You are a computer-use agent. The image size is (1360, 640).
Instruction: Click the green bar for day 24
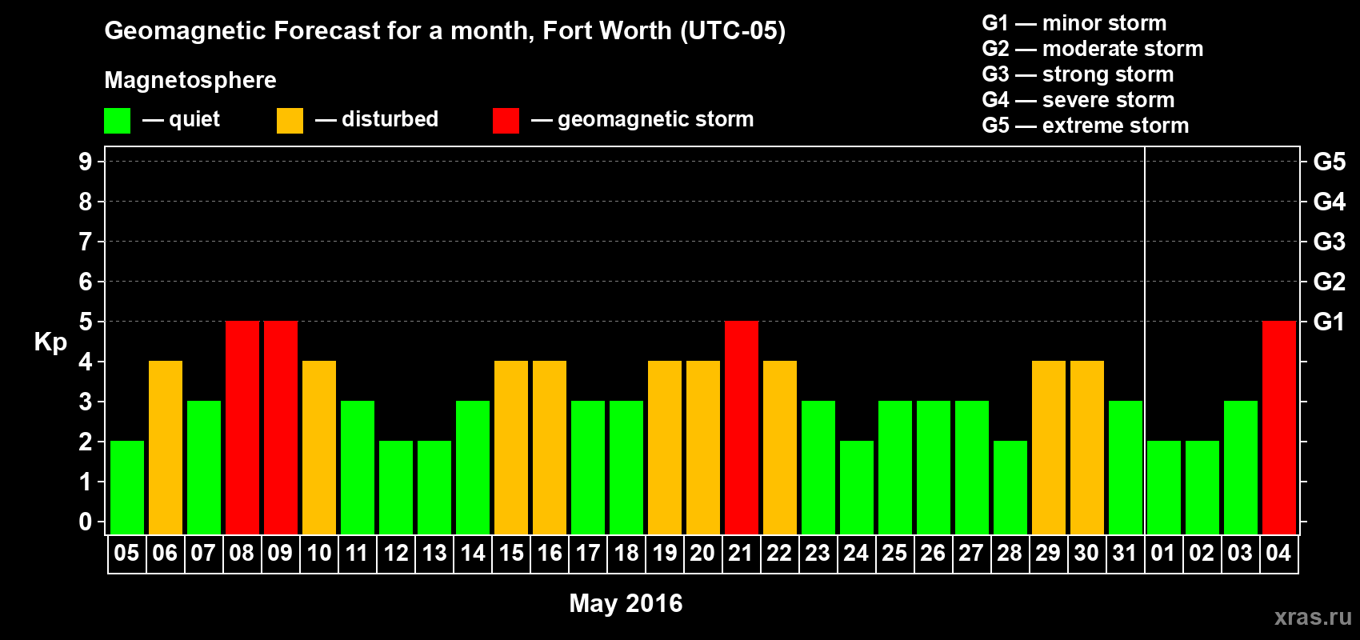857,487
